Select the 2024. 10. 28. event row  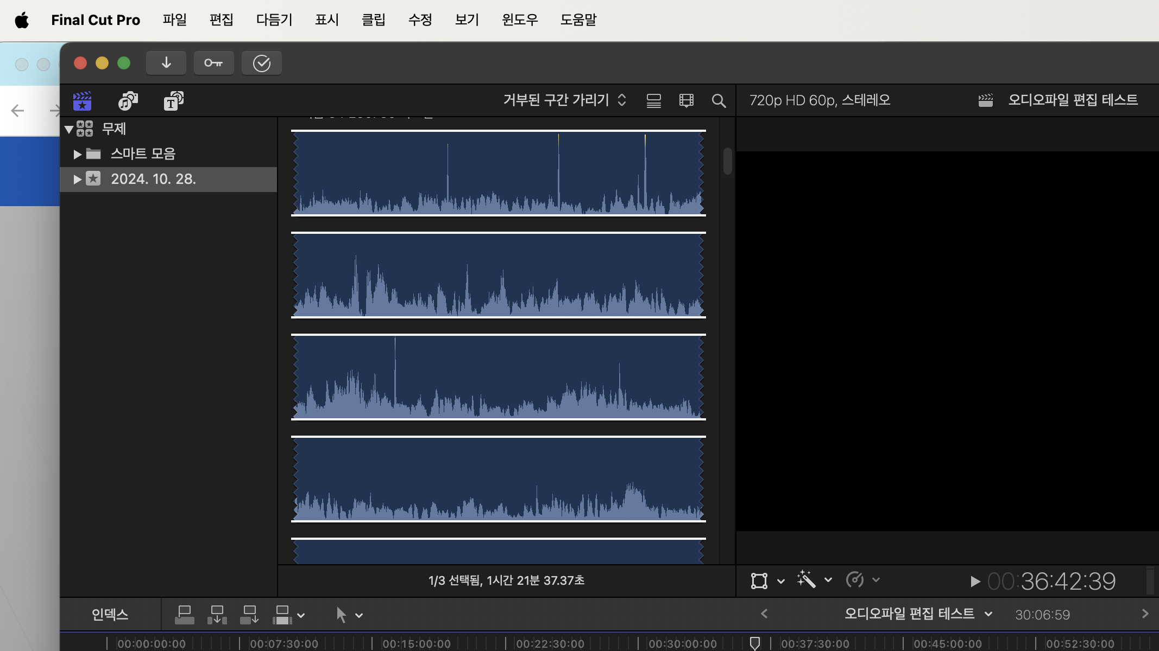(x=168, y=179)
